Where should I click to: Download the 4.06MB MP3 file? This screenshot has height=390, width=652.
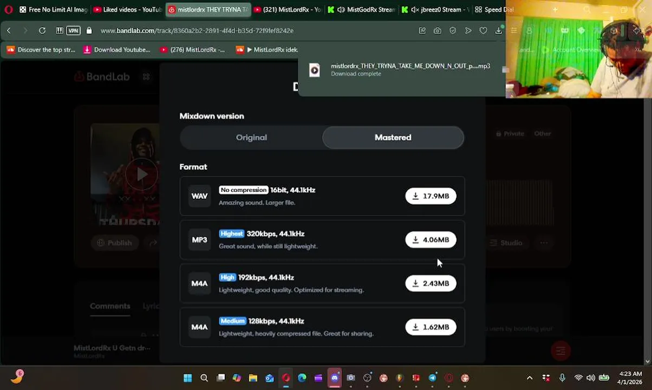[x=431, y=240]
